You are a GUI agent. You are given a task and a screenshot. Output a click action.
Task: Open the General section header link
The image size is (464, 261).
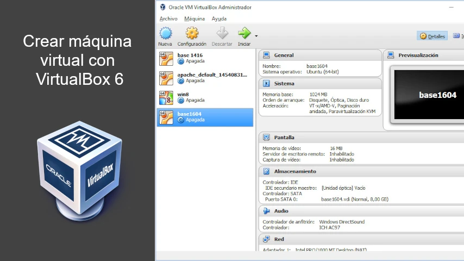coord(284,55)
